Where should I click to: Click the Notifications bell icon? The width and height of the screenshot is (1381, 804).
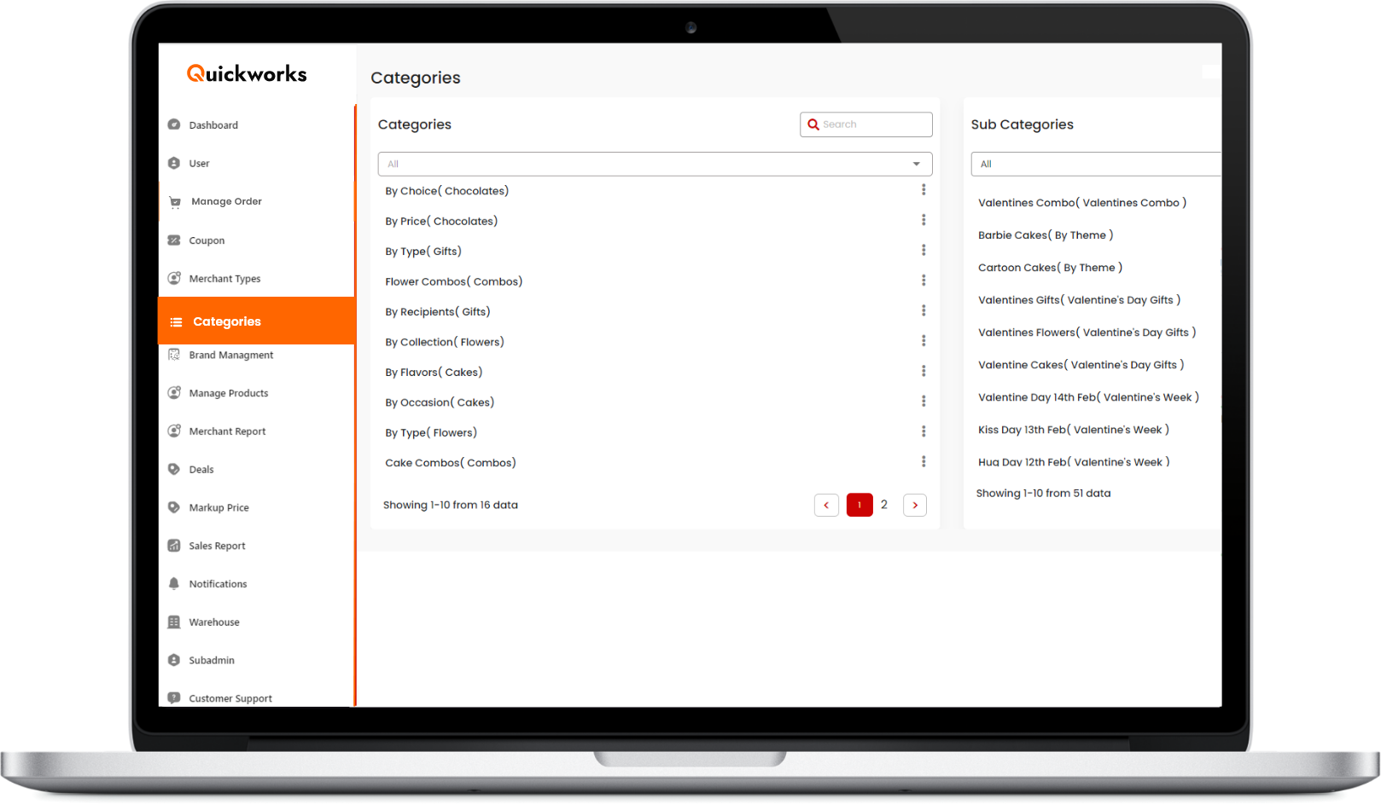click(174, 584)
